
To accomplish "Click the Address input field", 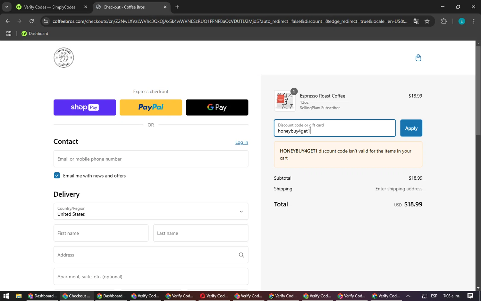I will (x=151, y=255).
